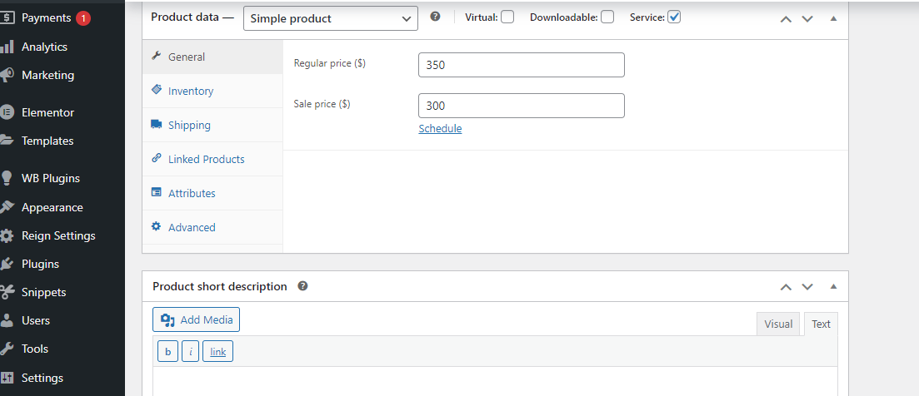Uncheck the Service checkbox
The height and width of the screenshot is (396, 919).
tap(674, 17)
